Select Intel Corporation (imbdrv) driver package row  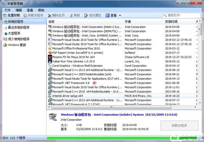point(122,27)
